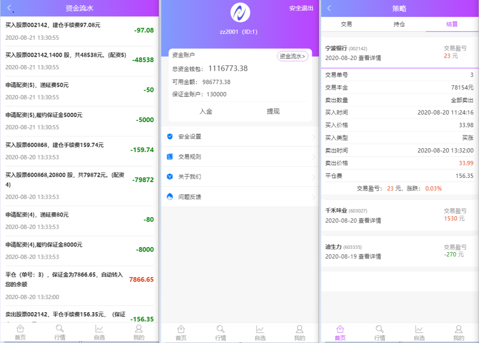479x343 pixels.
Task: Click the 卖出时间 2020-08-20 13:32:00 value
Action: point(445,150)
